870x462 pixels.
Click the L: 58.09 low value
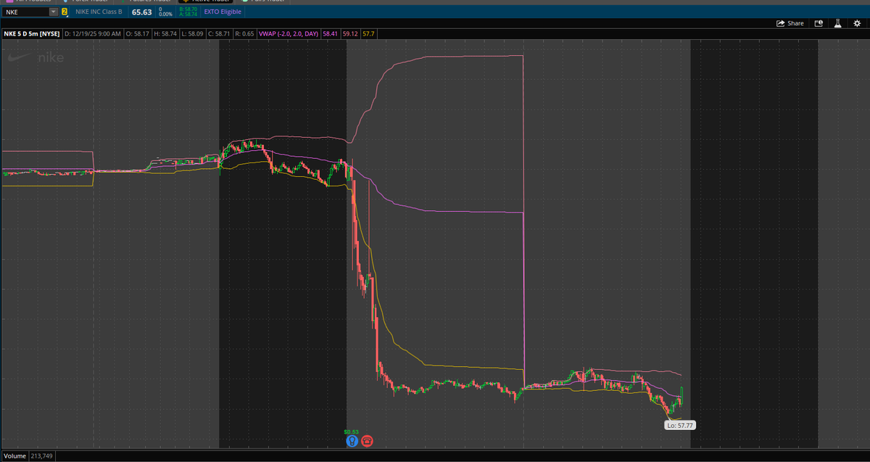[191, 34]
